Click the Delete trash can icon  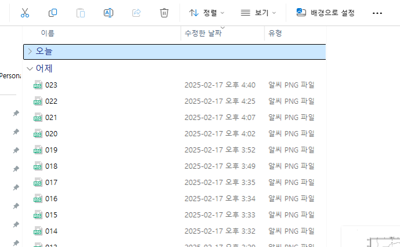[164, 13]
